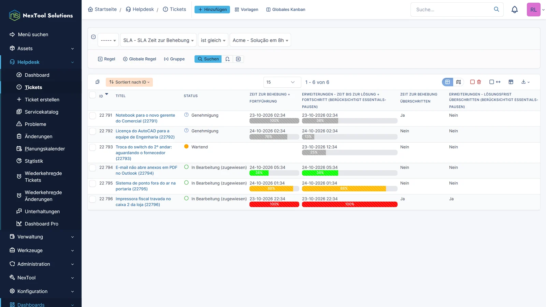Check the box for ticket 22 793
The height and width of the screenshot is (307, 546).
92,147
